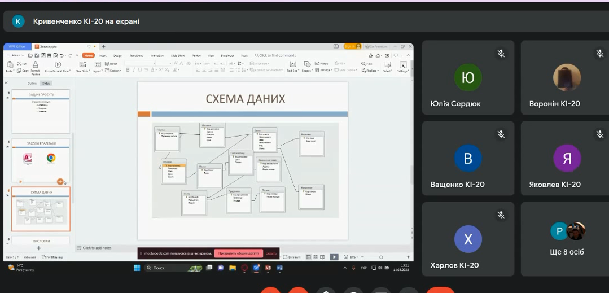Open the Section dropdown menu
The image size is (609, 293).
tap(113, 71)
